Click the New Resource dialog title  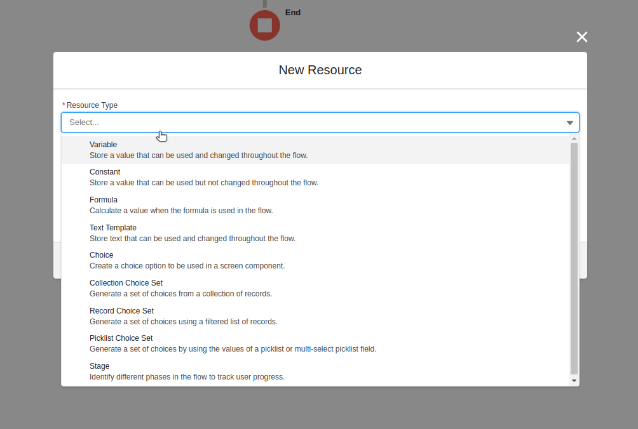click(320, 70)
